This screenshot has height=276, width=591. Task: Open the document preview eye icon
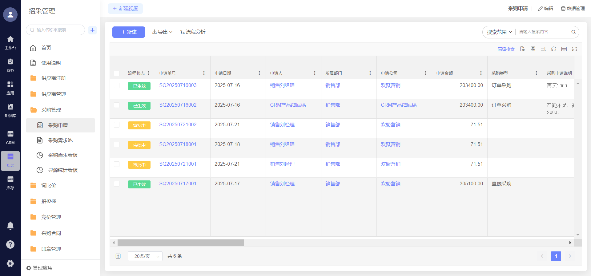[x=522, y=49]
